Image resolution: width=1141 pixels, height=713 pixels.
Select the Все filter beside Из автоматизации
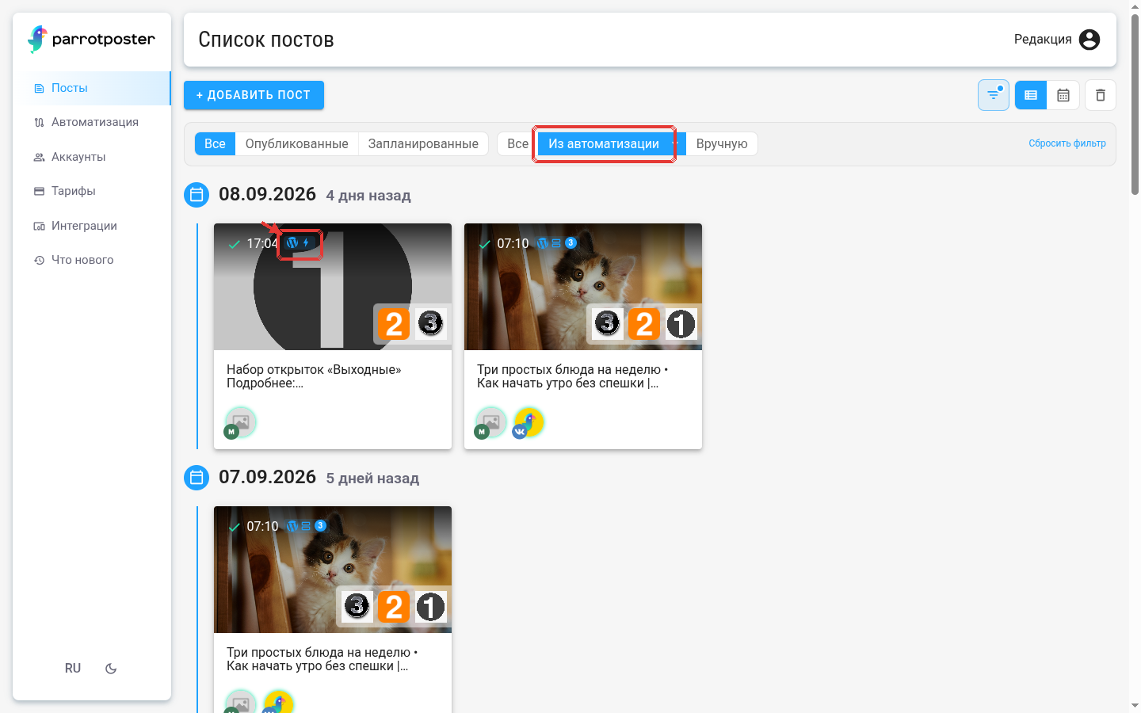pyautogui.click(x=517, y=143)
